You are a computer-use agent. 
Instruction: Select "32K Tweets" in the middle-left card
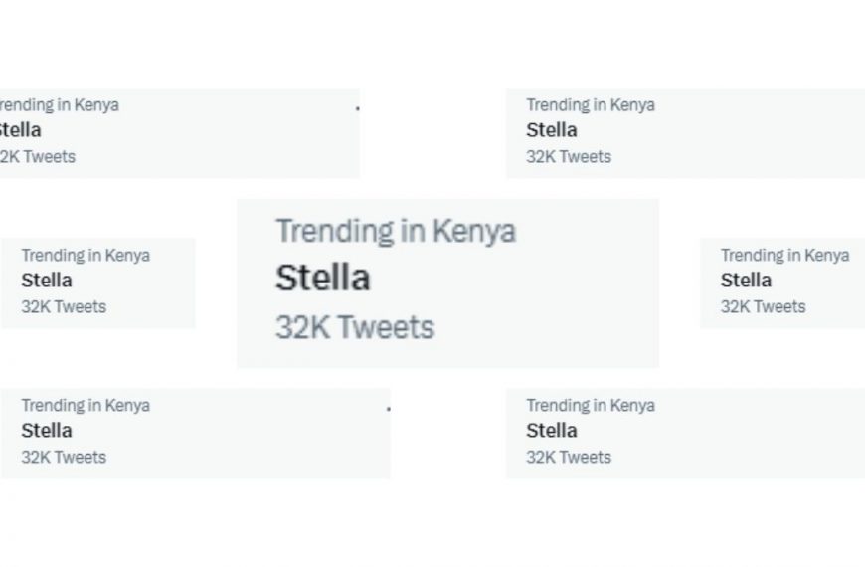pyautogui.click(x=64, y=306)
